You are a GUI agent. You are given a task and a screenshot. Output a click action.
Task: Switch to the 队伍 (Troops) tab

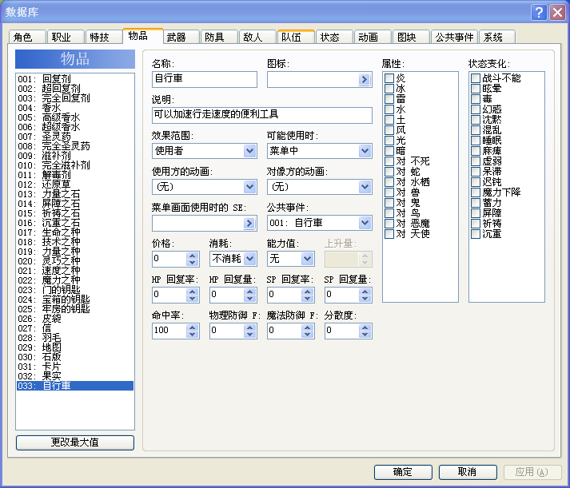[296, 37]
